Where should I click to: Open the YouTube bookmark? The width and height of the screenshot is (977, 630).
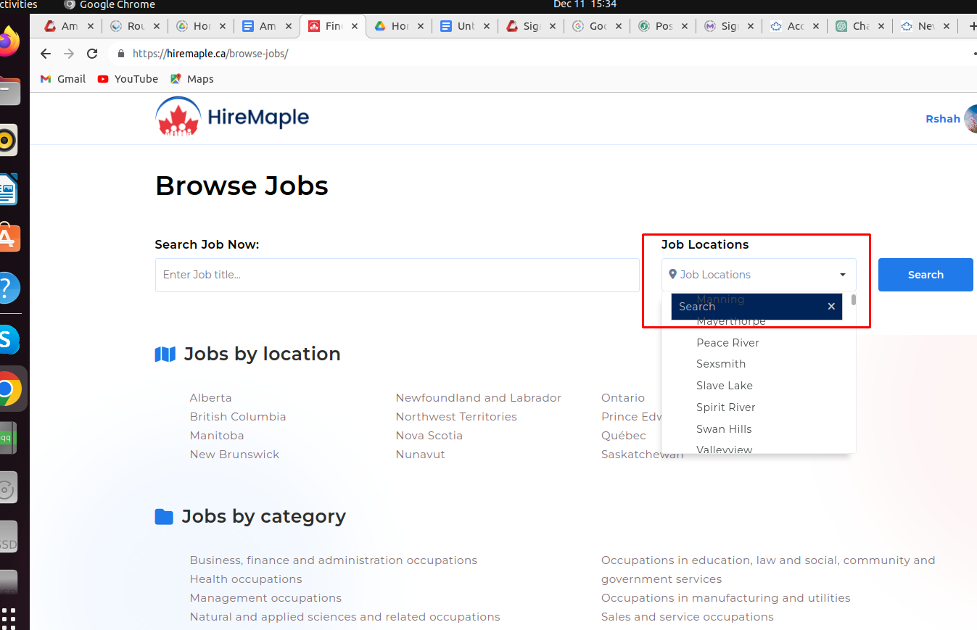tap(128, 79)
